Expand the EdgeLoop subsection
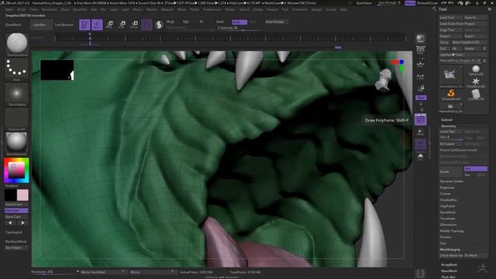Image resolution: width=496 pixels, height=279 pixels. (x=447, y=188)
